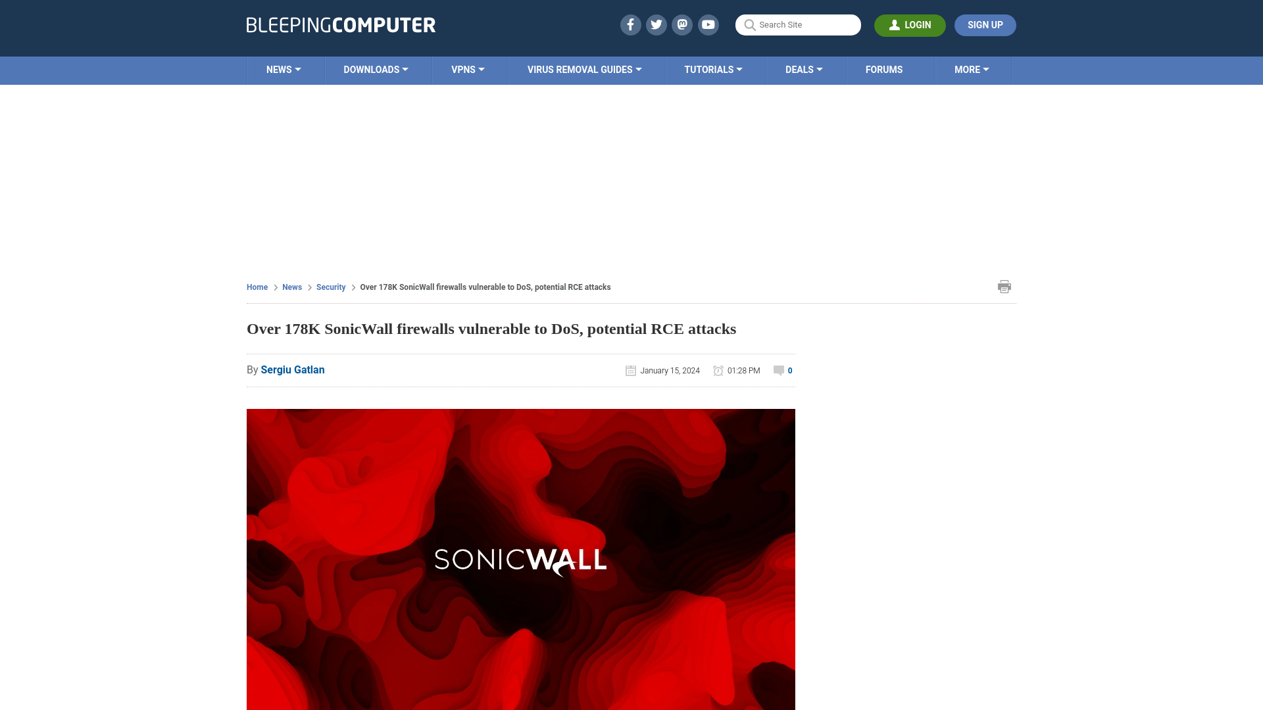This screenshot has height=710, width=1263.
Task: Expand the DOWNLOADS dropdown menu
Action: tap(376, 69)
